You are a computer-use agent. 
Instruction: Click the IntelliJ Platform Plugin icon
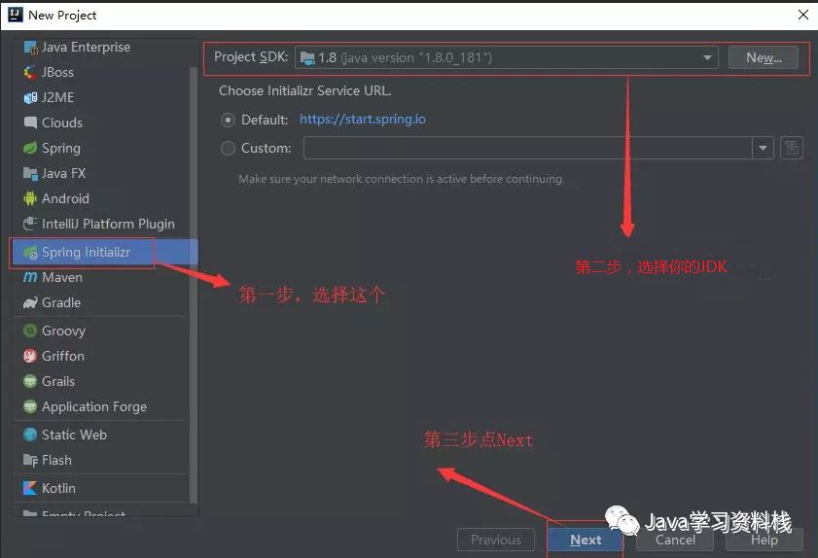pos(30,224)
